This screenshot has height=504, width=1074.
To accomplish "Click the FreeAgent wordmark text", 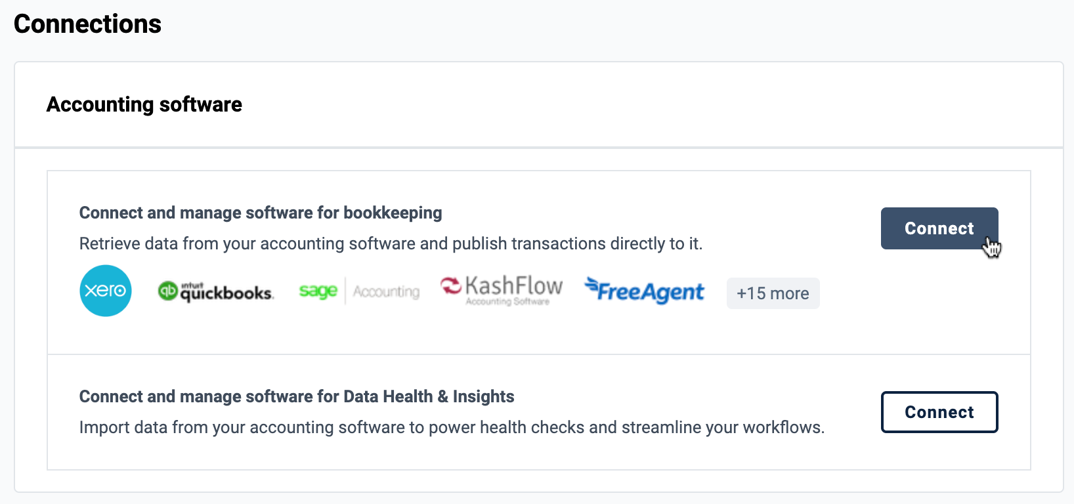I will [x=651, y=292].
